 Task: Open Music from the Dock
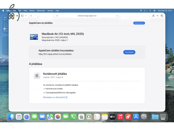[120, 117]
